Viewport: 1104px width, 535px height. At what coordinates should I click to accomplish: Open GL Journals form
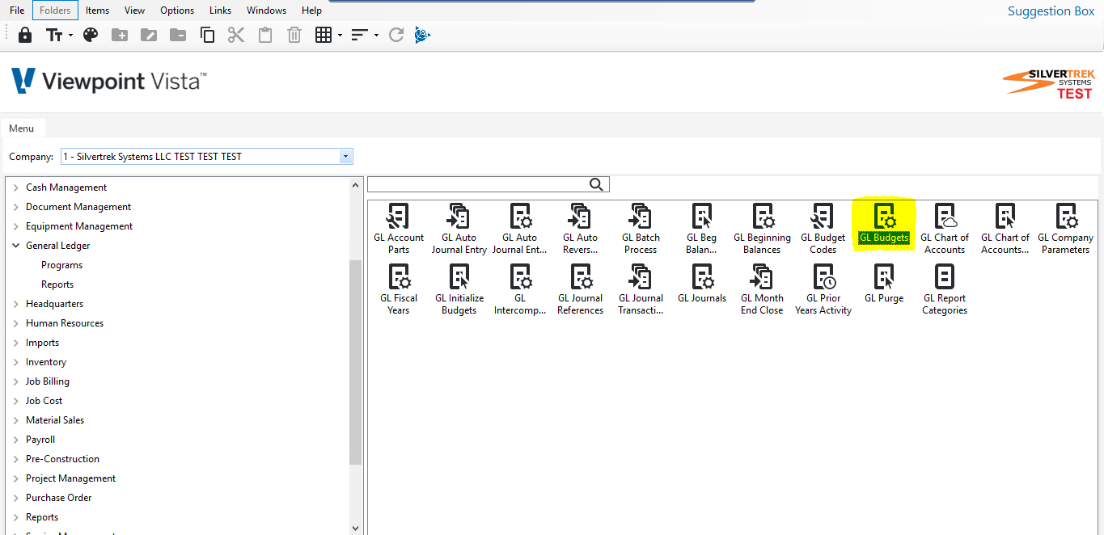click(702, 284)
